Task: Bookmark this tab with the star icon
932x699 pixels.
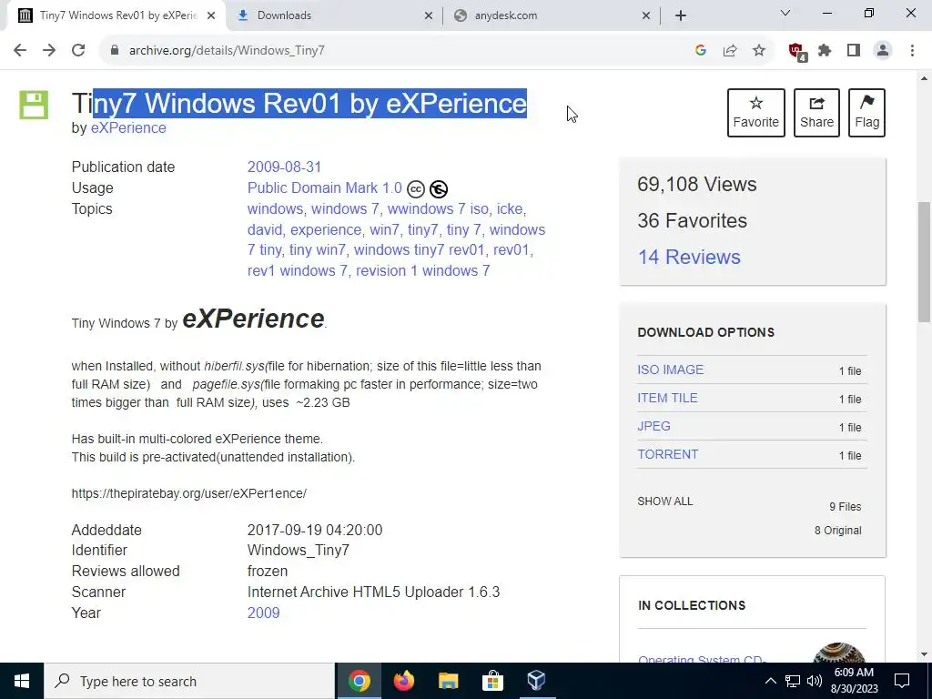Action: (758, 51)
